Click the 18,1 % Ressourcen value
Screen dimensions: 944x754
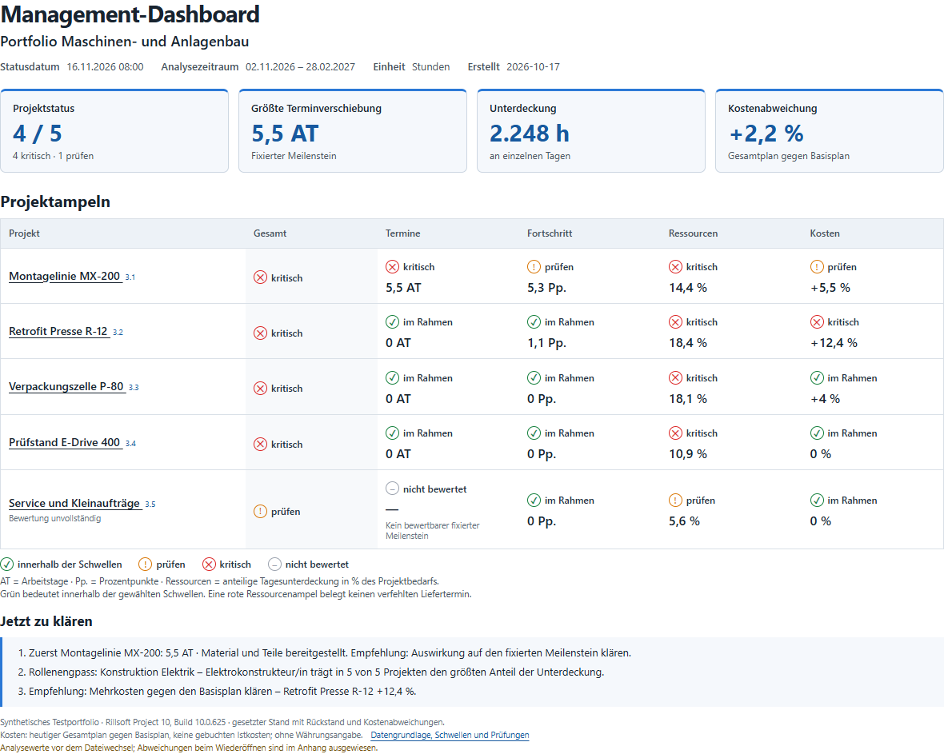(x=688, y=398)
